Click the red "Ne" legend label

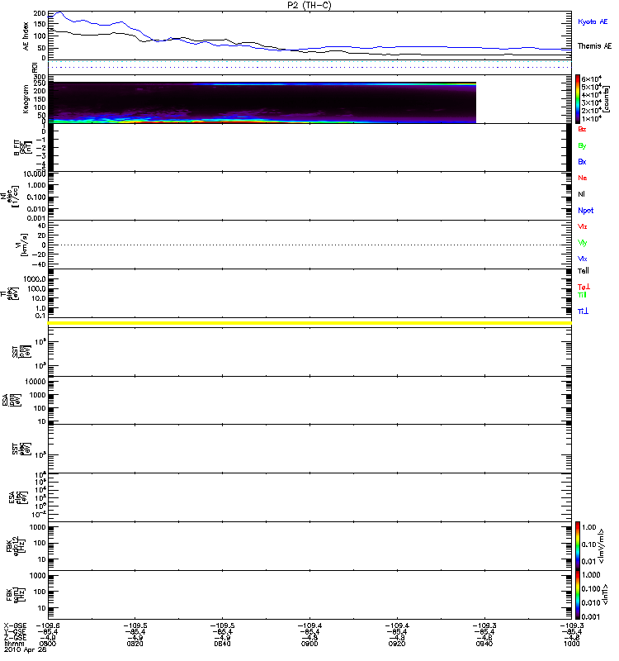pos(583,178)
